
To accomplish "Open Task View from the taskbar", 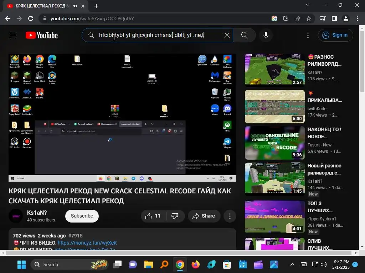I will pyautogui.click(x=117, y=264).
